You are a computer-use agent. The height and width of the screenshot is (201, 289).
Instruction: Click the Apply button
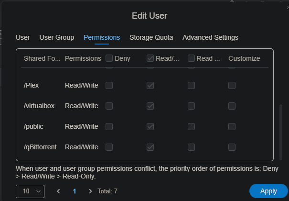point(268,191)
